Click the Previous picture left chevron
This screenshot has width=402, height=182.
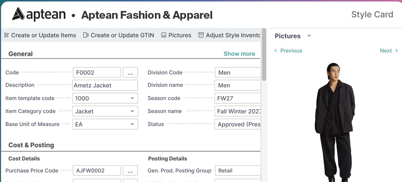(276, 51)
